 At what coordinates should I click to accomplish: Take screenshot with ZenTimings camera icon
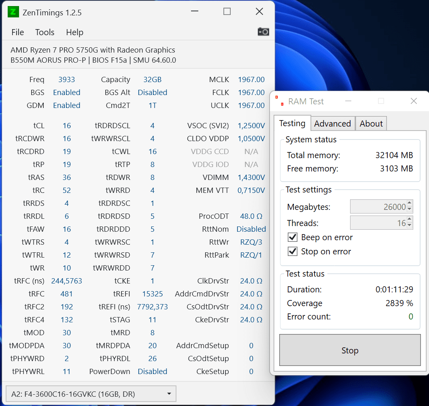263,32
